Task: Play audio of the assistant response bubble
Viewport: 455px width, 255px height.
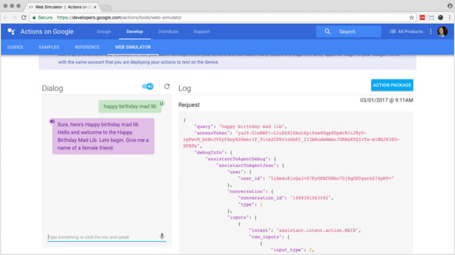Action: point(52,122)
